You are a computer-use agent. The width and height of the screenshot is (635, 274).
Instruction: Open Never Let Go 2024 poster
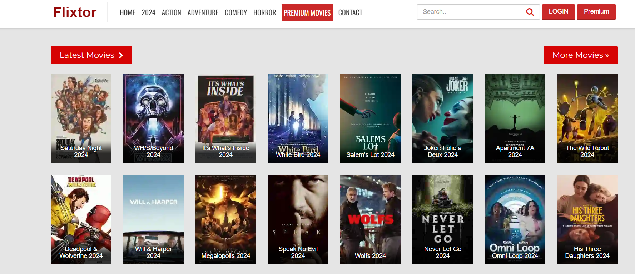(443, 219)
